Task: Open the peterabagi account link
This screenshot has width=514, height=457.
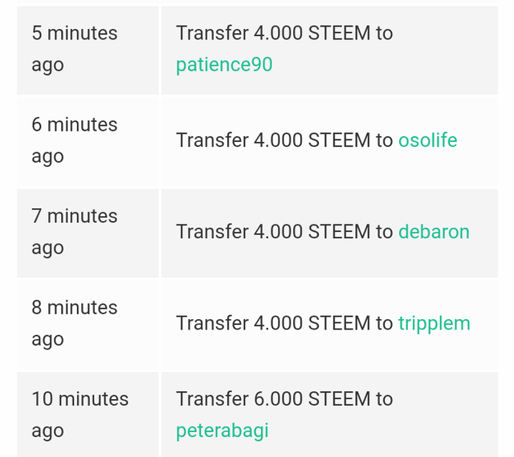Action: pyautogui.click(x=222, y=431)
